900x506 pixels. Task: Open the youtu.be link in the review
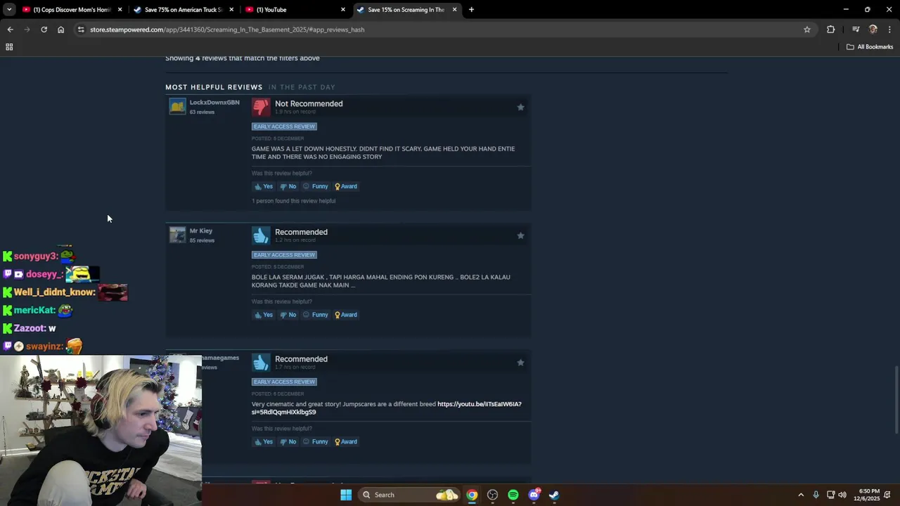click(x=480, y=404)
